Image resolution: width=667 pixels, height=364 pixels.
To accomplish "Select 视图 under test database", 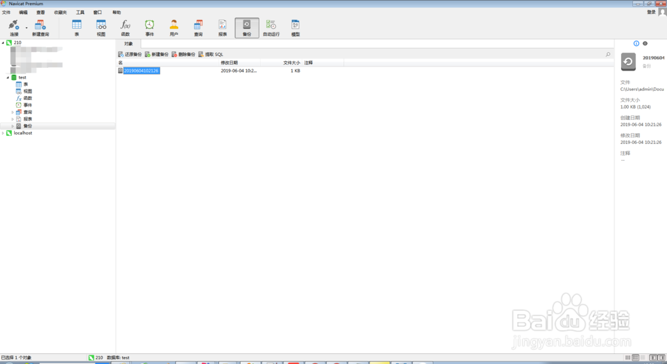I will [x=27, y=91].
